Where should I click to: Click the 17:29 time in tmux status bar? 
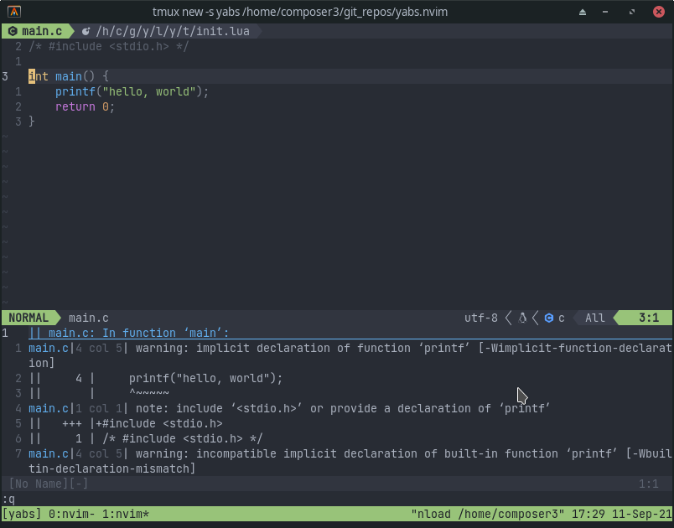(x=588, y=514)
